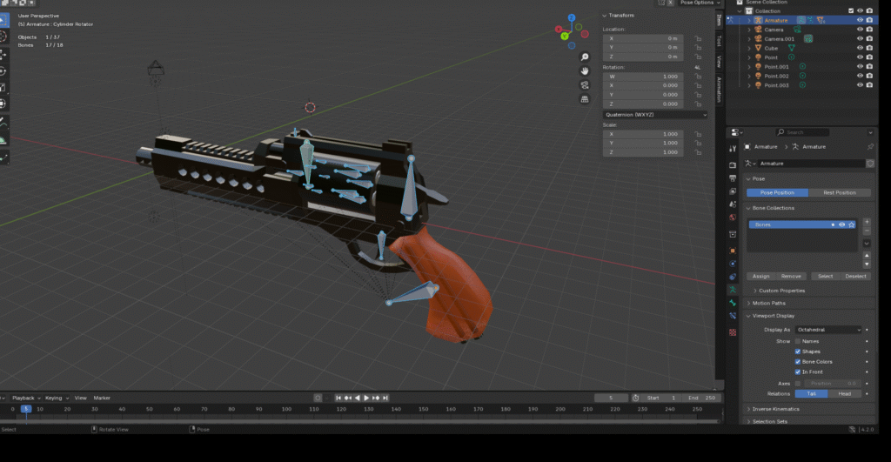Open the Quaternion rotation mode dropdown
891x462 pixels.
pyautogui.click(x=655, y=114)
